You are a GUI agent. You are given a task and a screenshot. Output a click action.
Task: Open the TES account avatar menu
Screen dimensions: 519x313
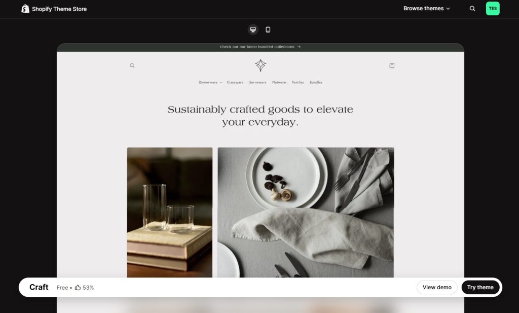click(x=493, y=9)
